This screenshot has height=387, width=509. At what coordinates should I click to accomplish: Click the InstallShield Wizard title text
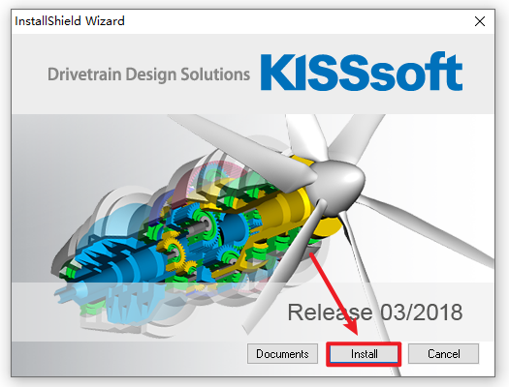coord(70,21)
